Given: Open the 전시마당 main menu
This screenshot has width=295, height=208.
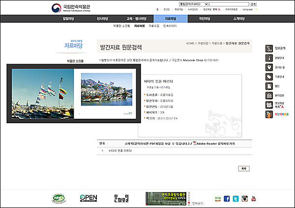Looking at the screenshot, I should [x=103, y=19].
